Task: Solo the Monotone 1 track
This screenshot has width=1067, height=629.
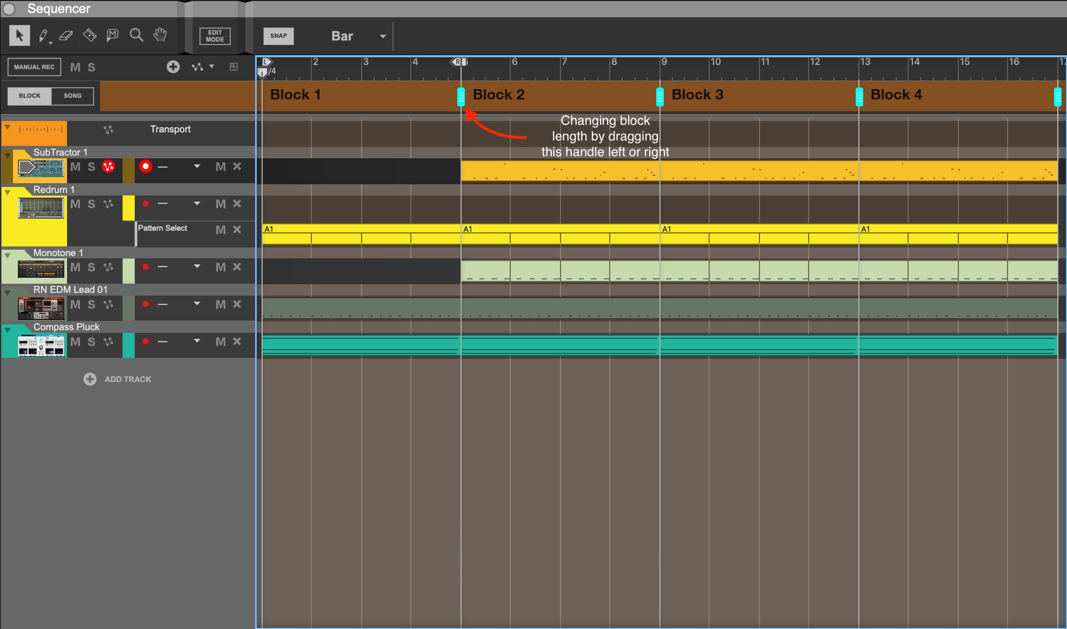Action: [91, 267]
